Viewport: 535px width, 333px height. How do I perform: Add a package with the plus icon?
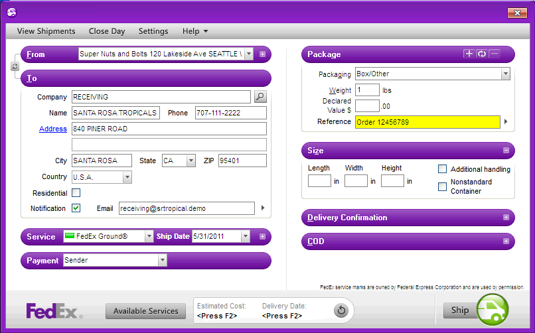click(x=469, y=54)
